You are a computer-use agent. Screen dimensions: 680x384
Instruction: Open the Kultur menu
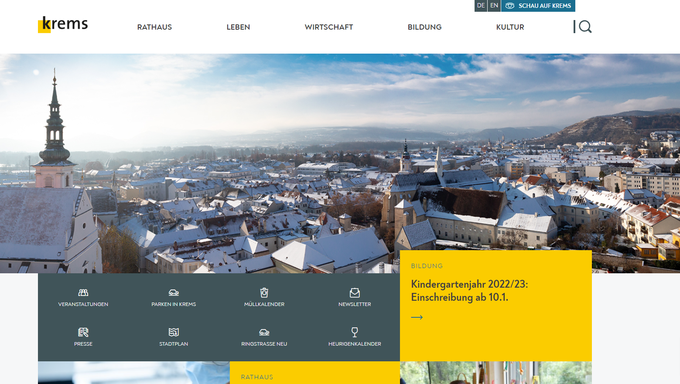point(510,27)
